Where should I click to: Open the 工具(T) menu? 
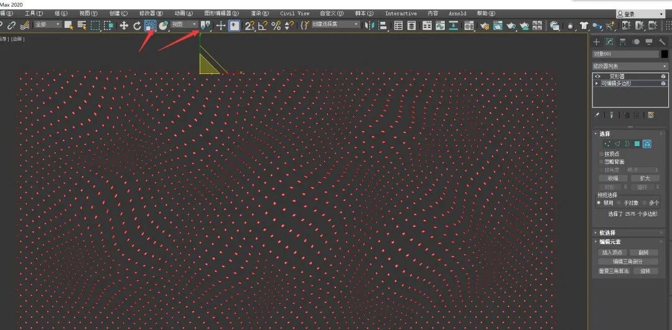tap(34, 13)
